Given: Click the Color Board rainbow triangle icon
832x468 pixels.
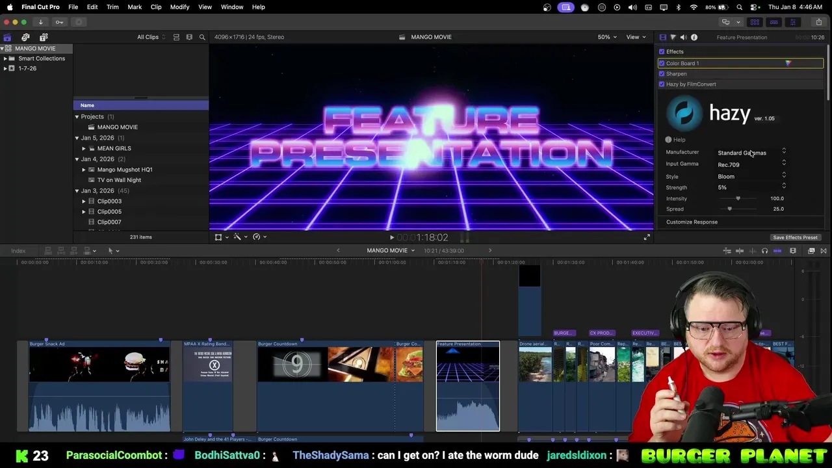Looking at the screenshot, I should click(x=788, y=63).
